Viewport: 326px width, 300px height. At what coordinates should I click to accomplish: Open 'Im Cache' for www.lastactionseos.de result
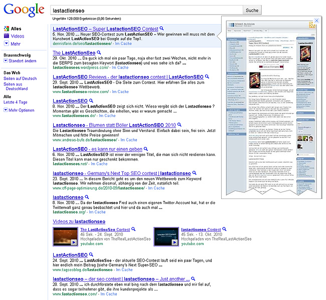coord(107,115)
